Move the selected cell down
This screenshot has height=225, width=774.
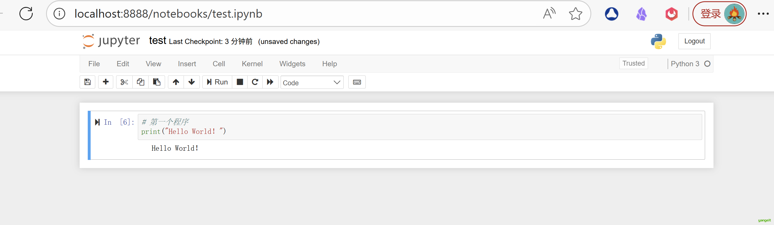pos(192,82)
